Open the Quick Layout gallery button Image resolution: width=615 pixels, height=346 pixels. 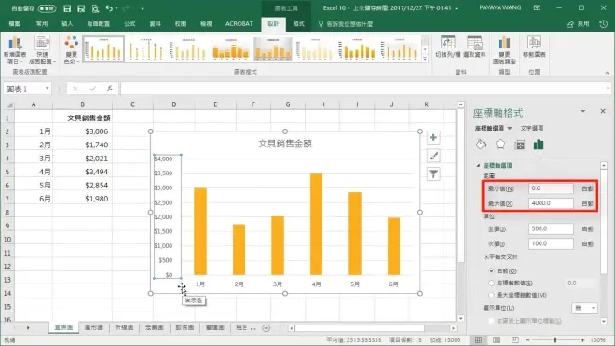point(42,49)
